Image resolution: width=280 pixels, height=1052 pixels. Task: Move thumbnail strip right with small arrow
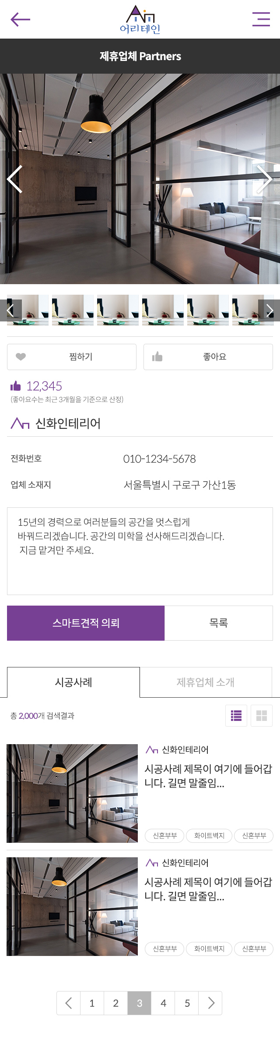(269, 310)
